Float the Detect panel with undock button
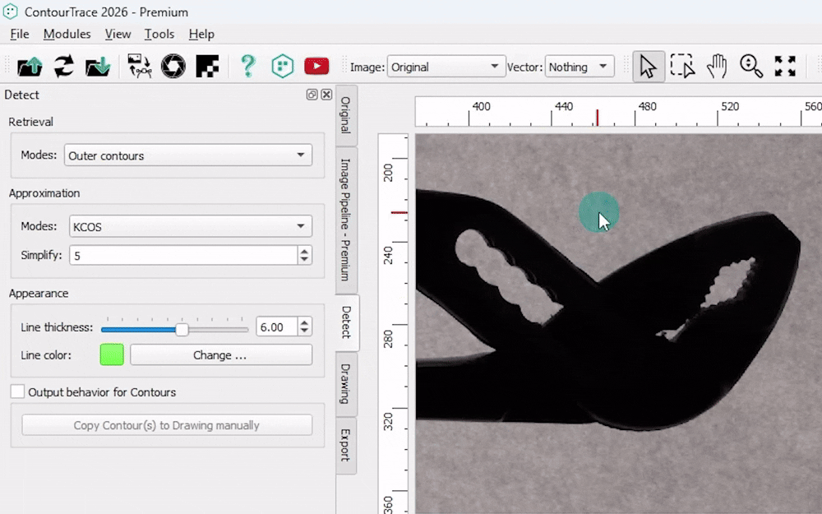The height and width of the screenshot is (514, 822). tap(312, 95)
